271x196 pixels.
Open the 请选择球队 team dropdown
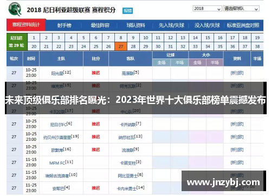coord(241,9)
